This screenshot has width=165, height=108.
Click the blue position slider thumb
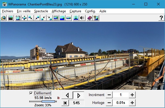click(x=49, y=101)
